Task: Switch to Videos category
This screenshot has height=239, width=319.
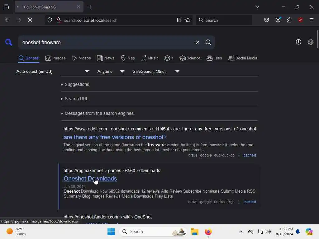Action: pyautogui.click(x=81, y=58)
